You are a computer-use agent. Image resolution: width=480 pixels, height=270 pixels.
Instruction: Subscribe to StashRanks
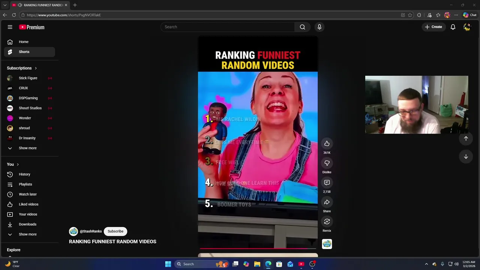coord(115,231)
